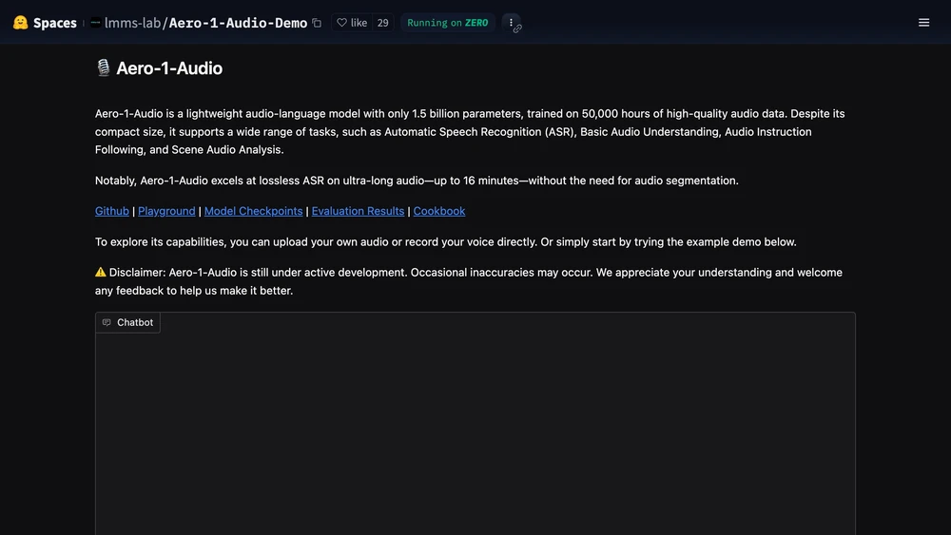Open the Cookbook link
The image size is (951, 535).
[x=439, y=211]
